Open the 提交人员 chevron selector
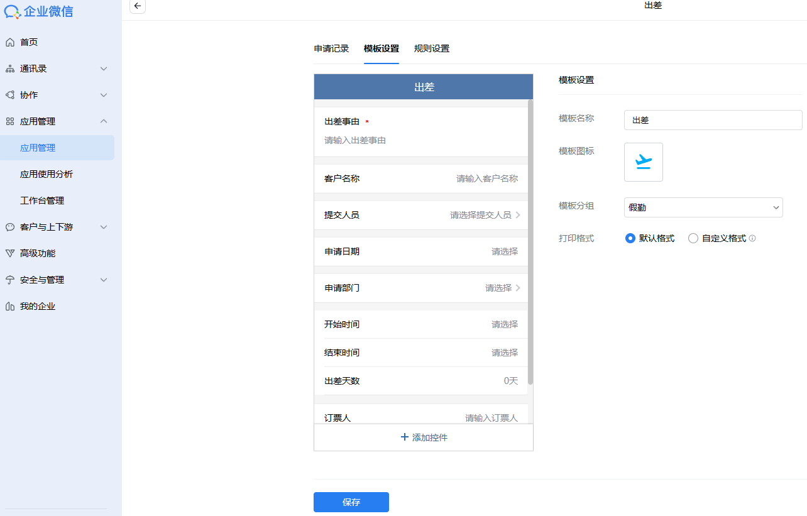This screenshot has width=807, height=516. click(518, 215)
